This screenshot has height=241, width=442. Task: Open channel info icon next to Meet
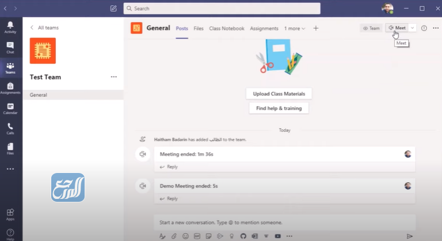tap(424, 28)
